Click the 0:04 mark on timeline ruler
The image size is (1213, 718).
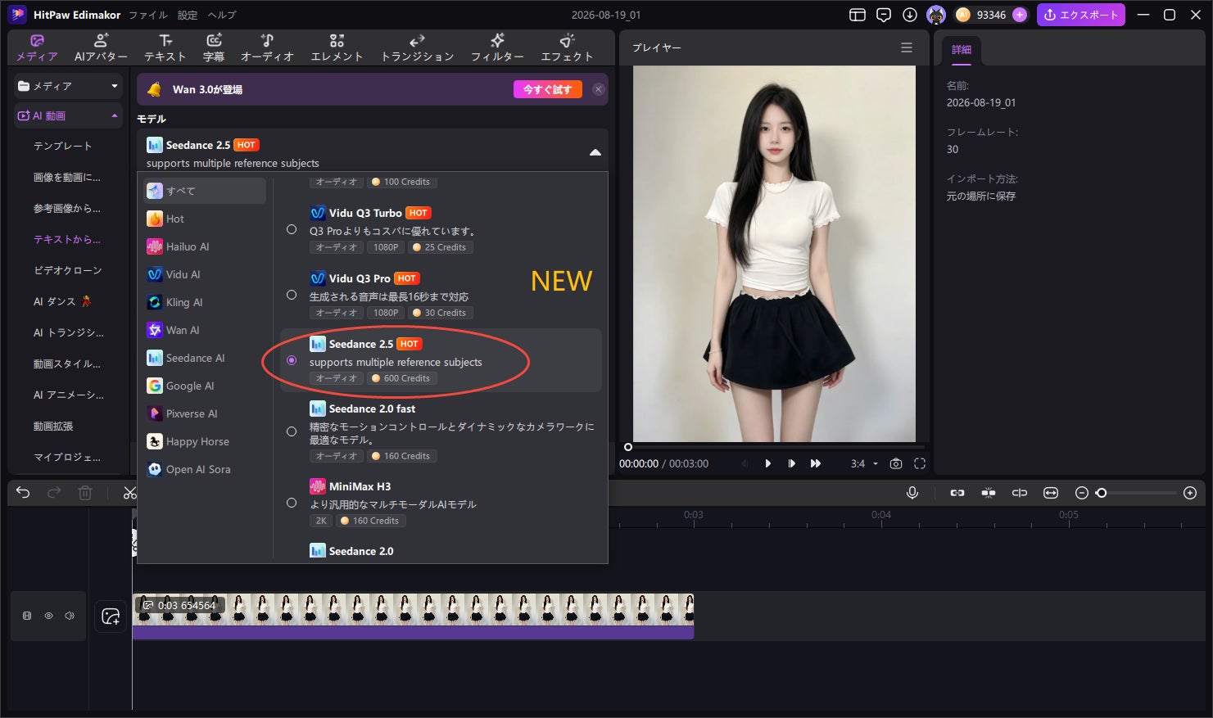pyautogui.click(x=881, y=515)
